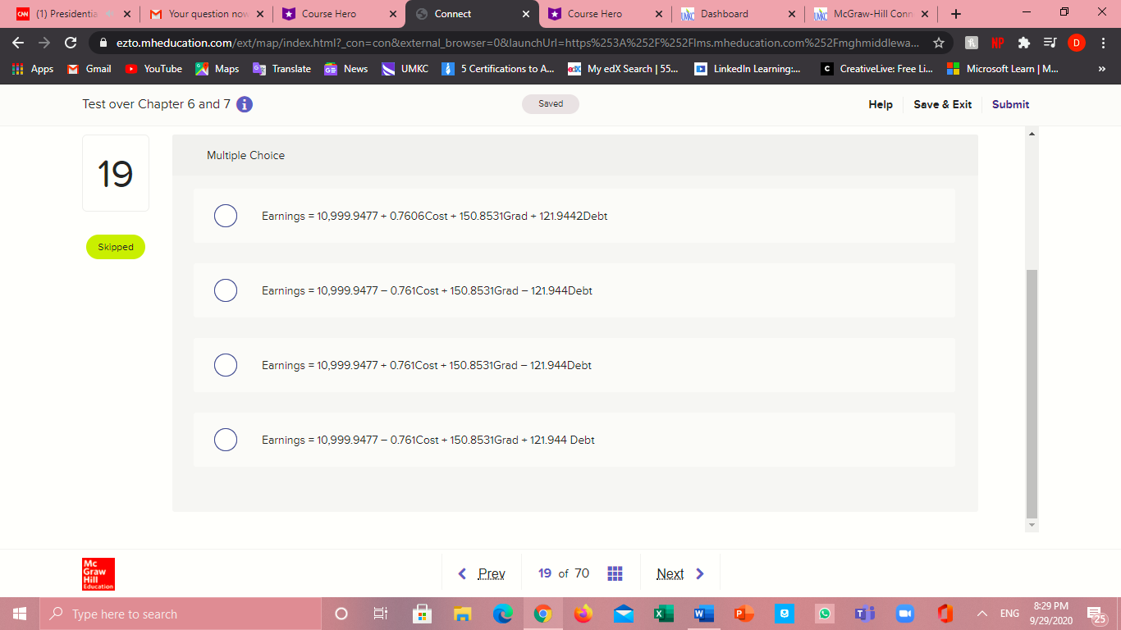Show hidden system tray icons
Screen dimensions: 1121x630
tap(982, 614)
